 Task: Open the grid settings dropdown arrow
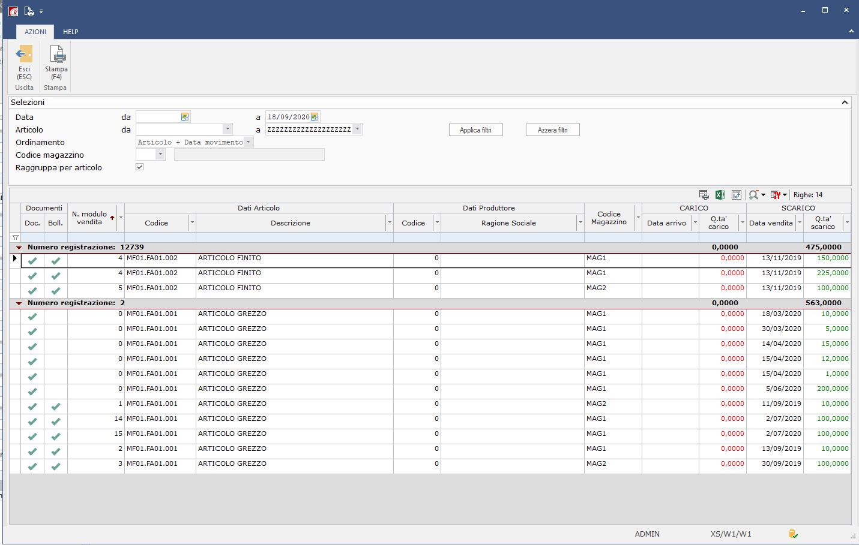click(785, 195)
